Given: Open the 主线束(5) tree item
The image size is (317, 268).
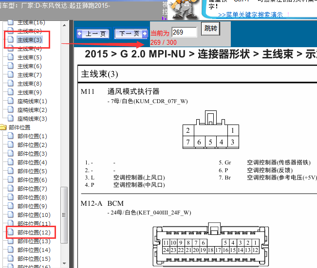Looking at the screenshot, I should (x=30, y=57).
